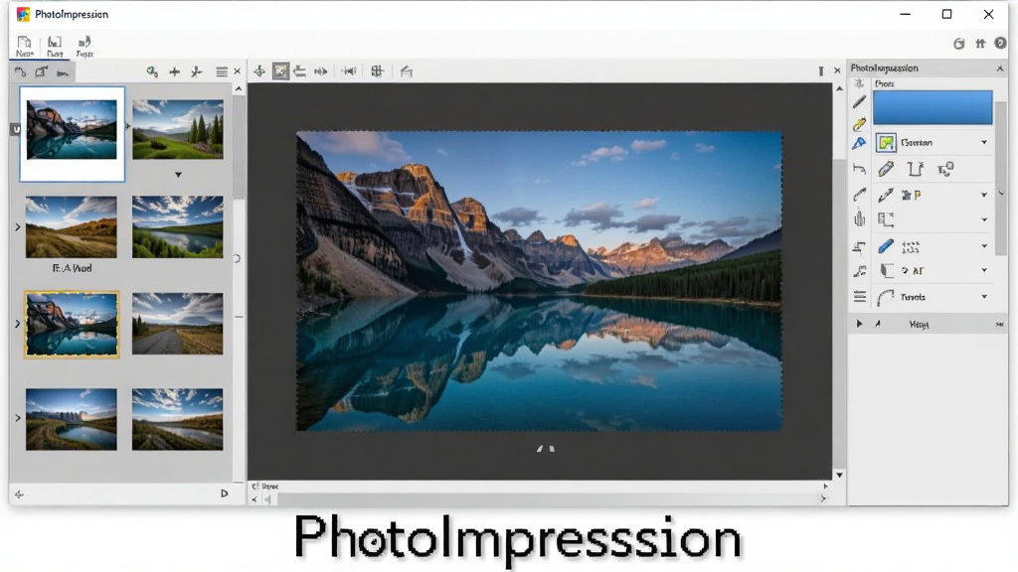Click the canvas horizontal scrollbar left arrow
This screenshot has width=1018, height=572.
pyautogui.click(x=254, y=500)
